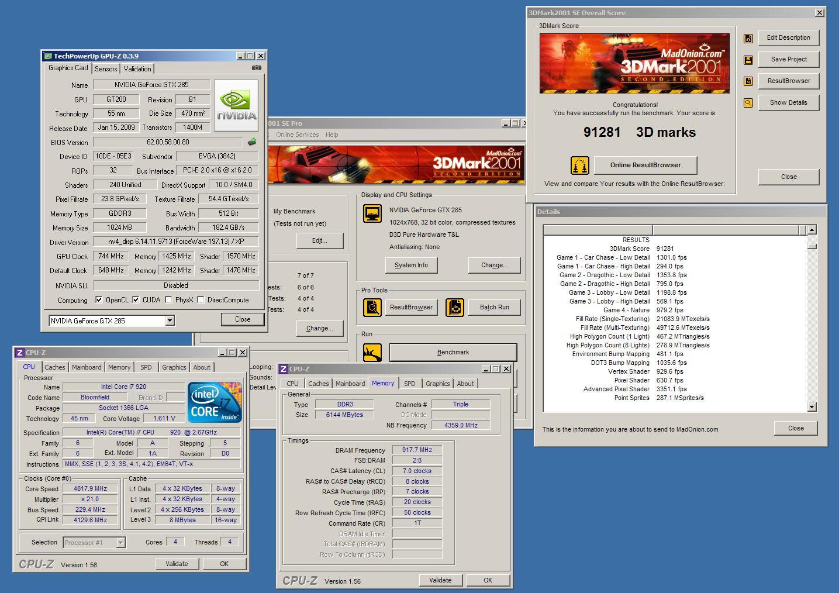Click the BIOS save chip icon in GPU-Z

(x=252, y=142)
